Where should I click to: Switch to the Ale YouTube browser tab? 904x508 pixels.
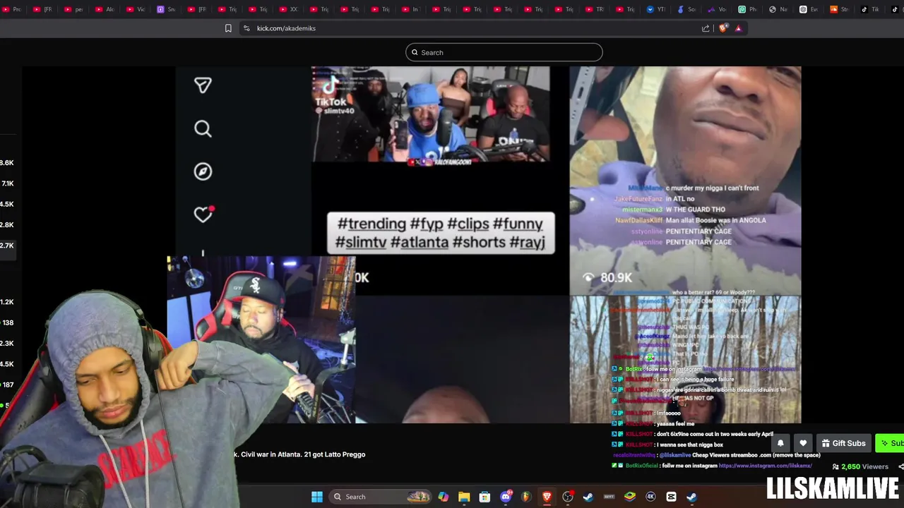tap(105, 9)
